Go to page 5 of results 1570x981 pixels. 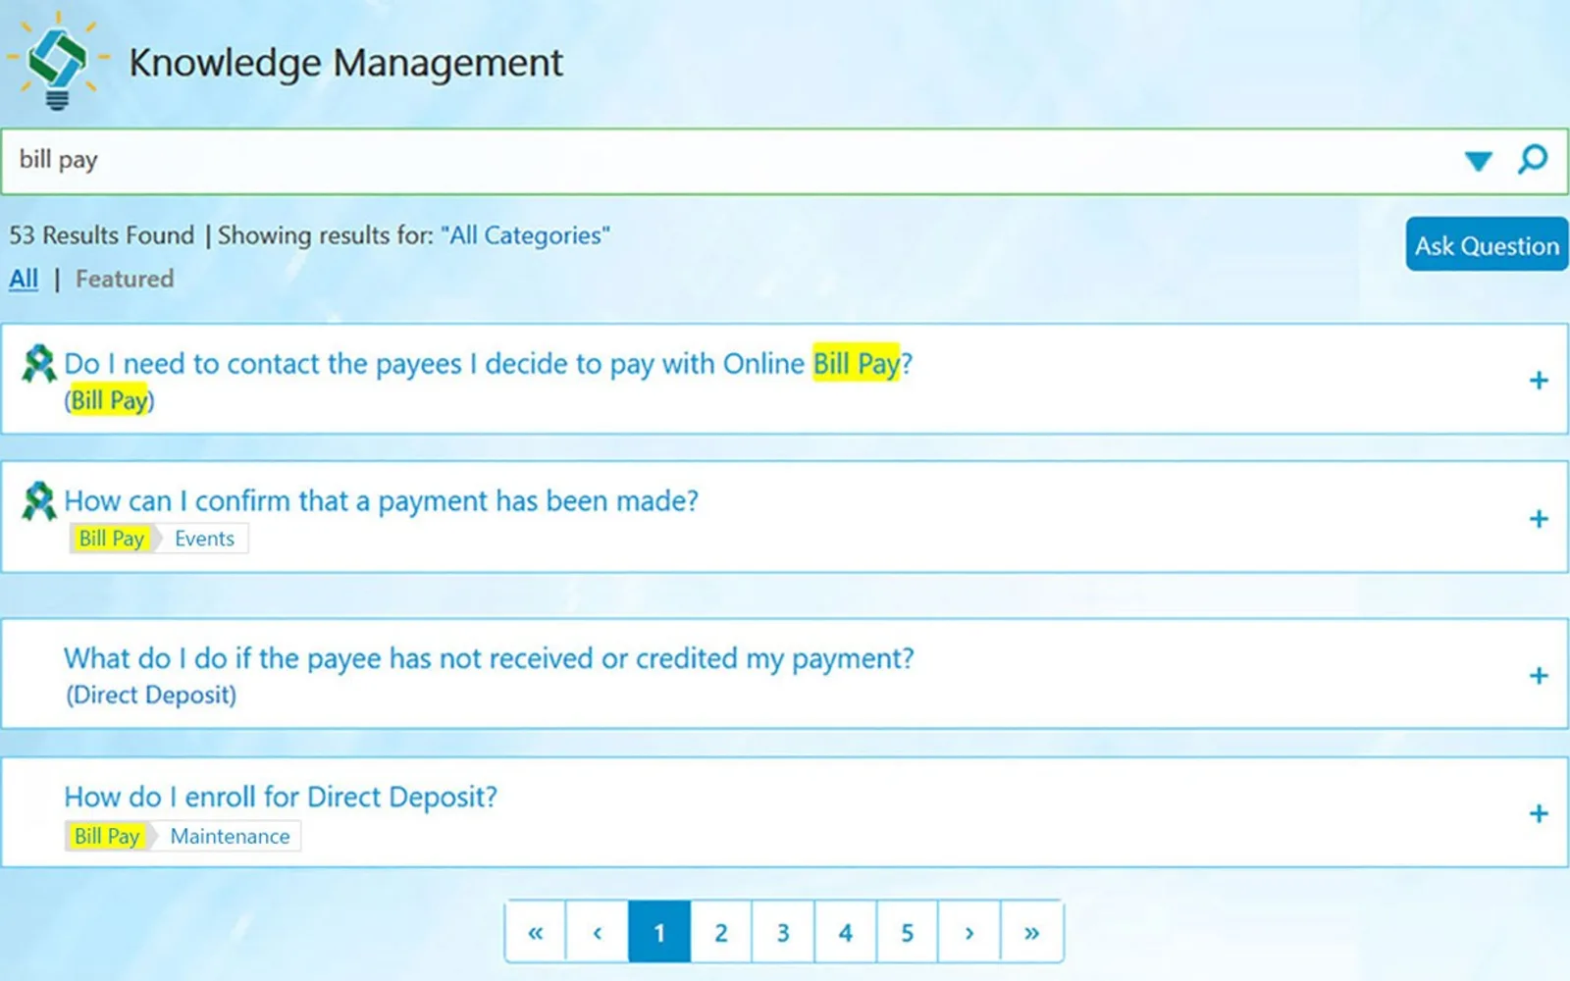908,932
